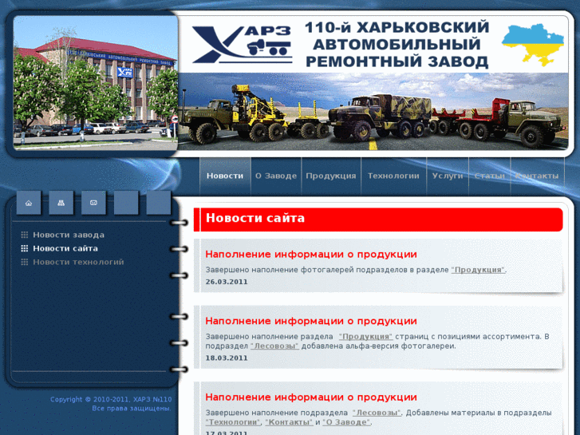
Task: Open the Статьи menu tab
Action: click(490, 176)
